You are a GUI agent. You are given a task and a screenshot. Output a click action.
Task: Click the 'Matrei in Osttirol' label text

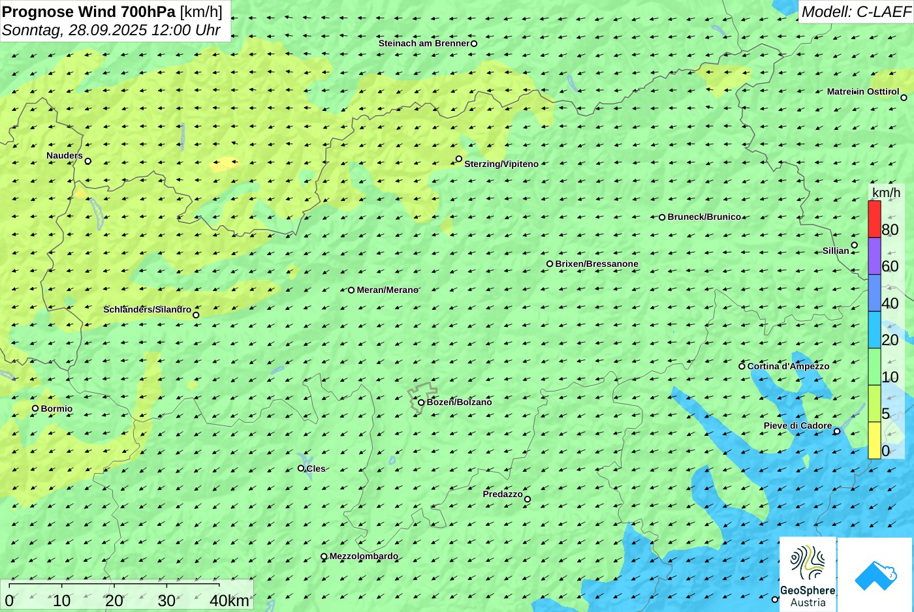coord(863,92)
